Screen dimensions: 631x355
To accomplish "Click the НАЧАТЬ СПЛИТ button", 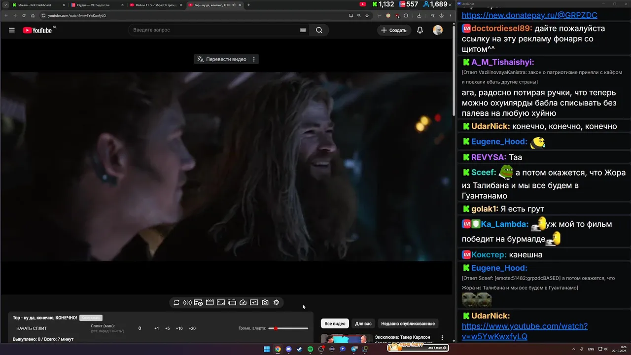I will [32, 328].
